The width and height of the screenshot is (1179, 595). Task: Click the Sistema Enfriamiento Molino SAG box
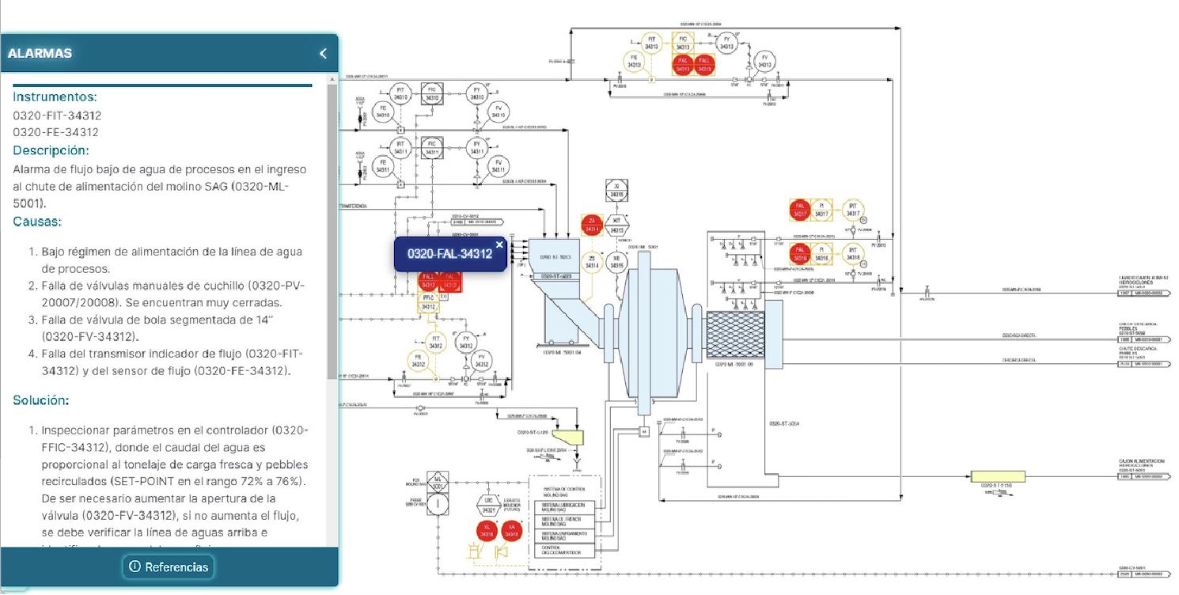coord(566,536)
